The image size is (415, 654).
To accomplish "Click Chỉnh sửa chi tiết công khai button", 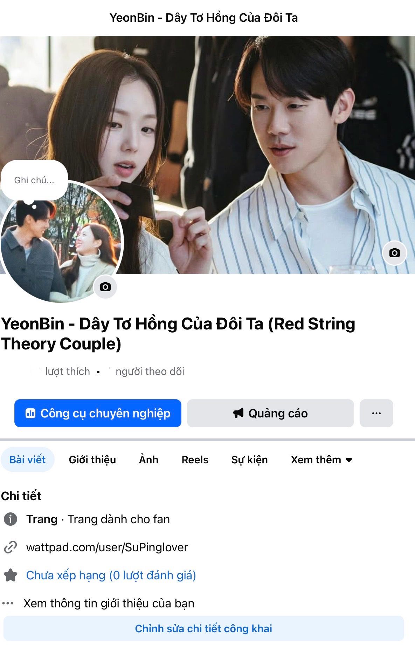I will [x=203, y=628].
